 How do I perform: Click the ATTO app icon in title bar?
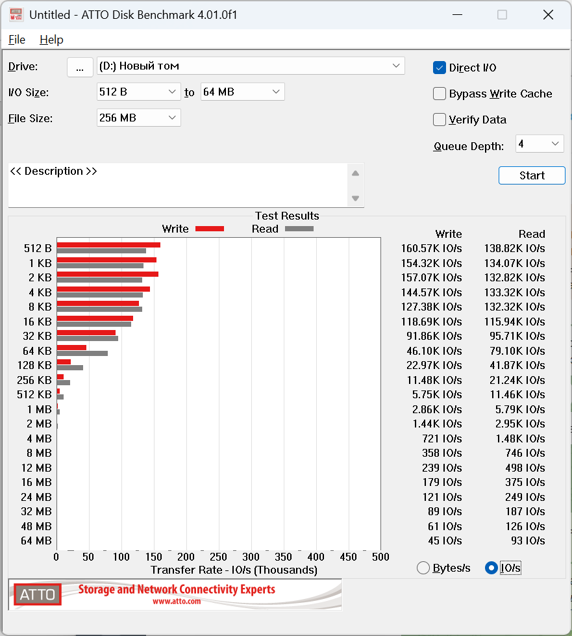(16, 14)
